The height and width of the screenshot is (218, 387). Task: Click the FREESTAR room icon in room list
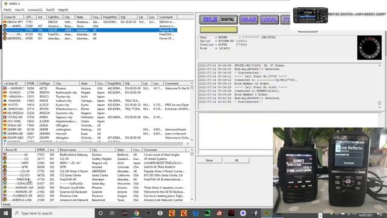5,179
